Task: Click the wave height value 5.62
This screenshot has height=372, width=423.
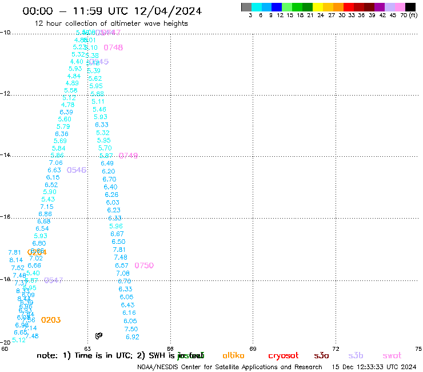Action: click(95, 78)
